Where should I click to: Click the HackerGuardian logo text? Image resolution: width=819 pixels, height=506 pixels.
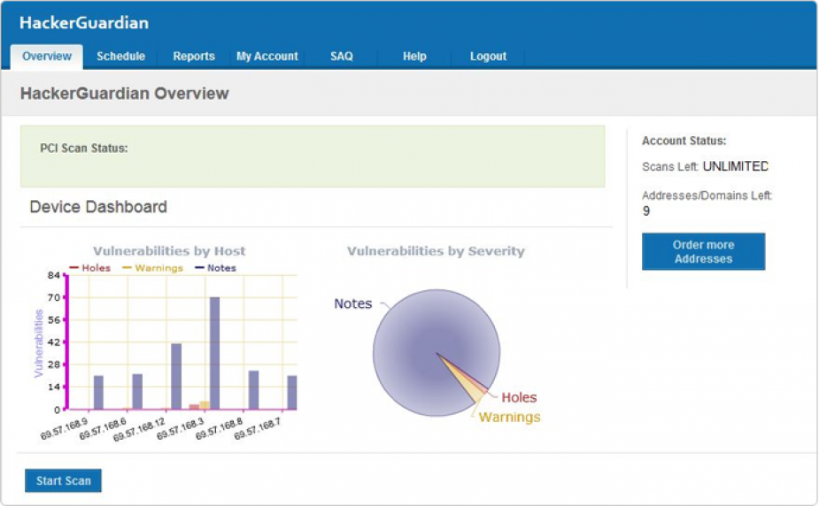coord(84,22)
